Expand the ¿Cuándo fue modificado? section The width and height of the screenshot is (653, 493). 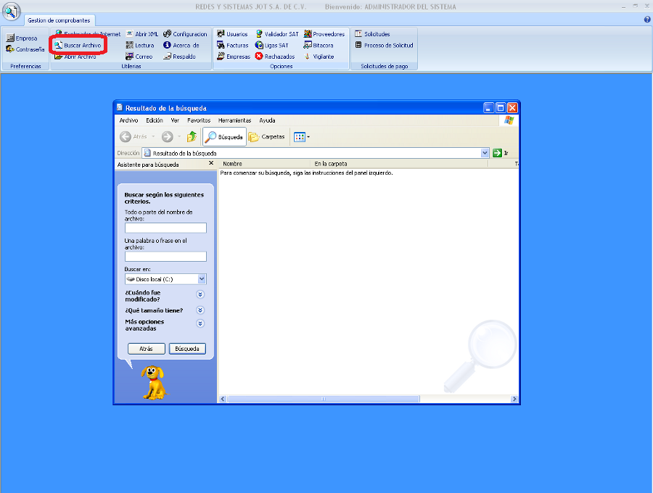coord(200,295)
